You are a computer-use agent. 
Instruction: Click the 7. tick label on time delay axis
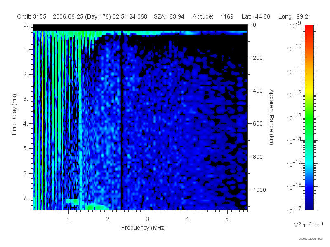(25, 198)
